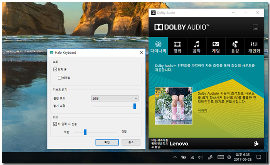Switch to the Game (게임) tab
Screen dimensions: 270x165
[216, 46]
